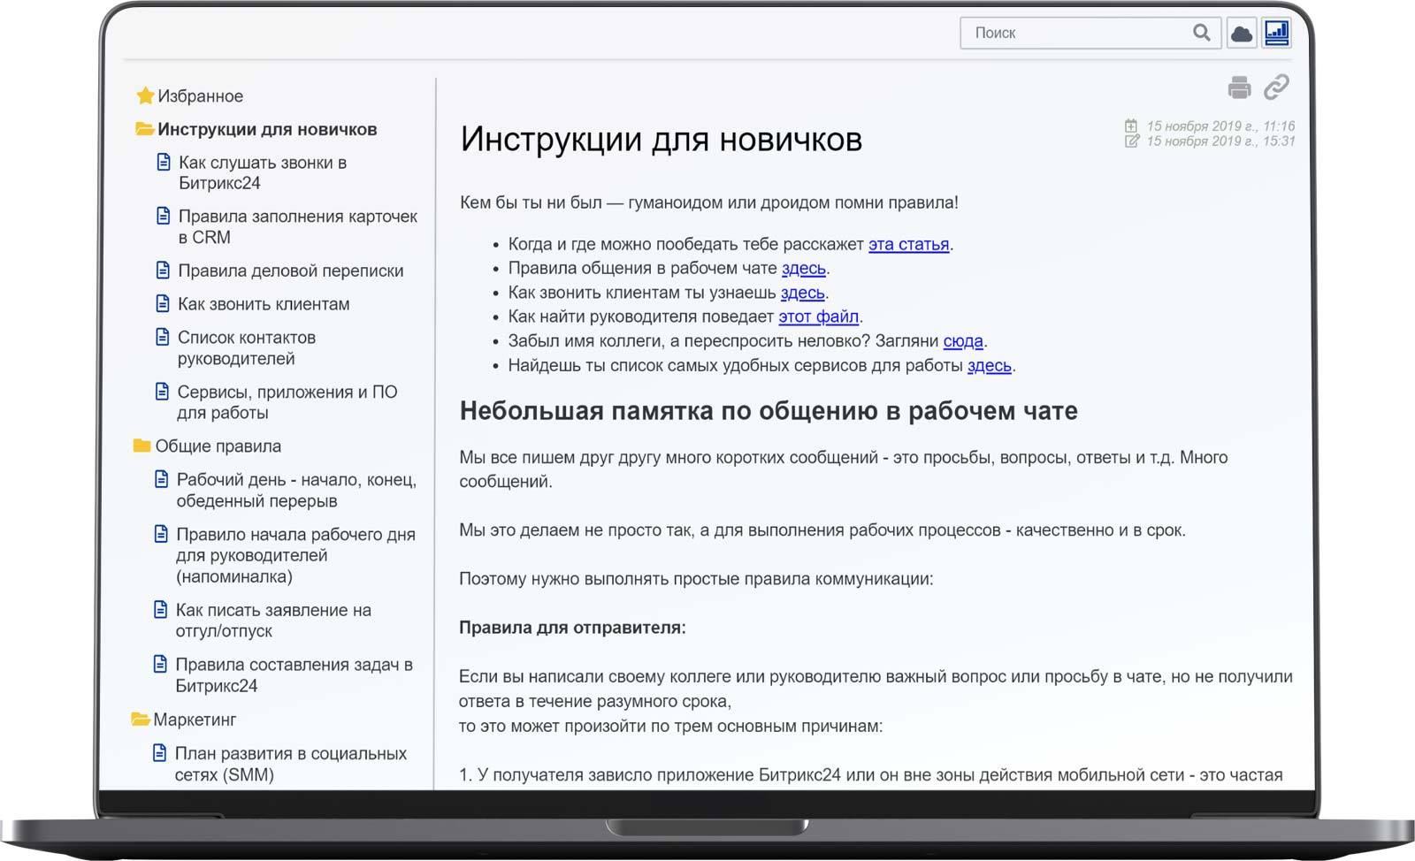
Task: Collapse Инструкции для новичков folder icon
Action: 144,129
